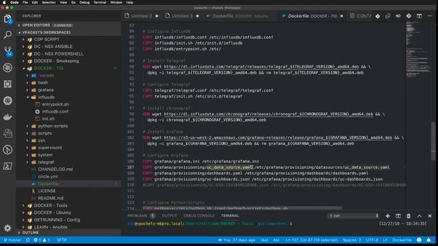The image size is (438, 246).
Task: Click sync changes icon in status bar
Action: tap(27, 240)
